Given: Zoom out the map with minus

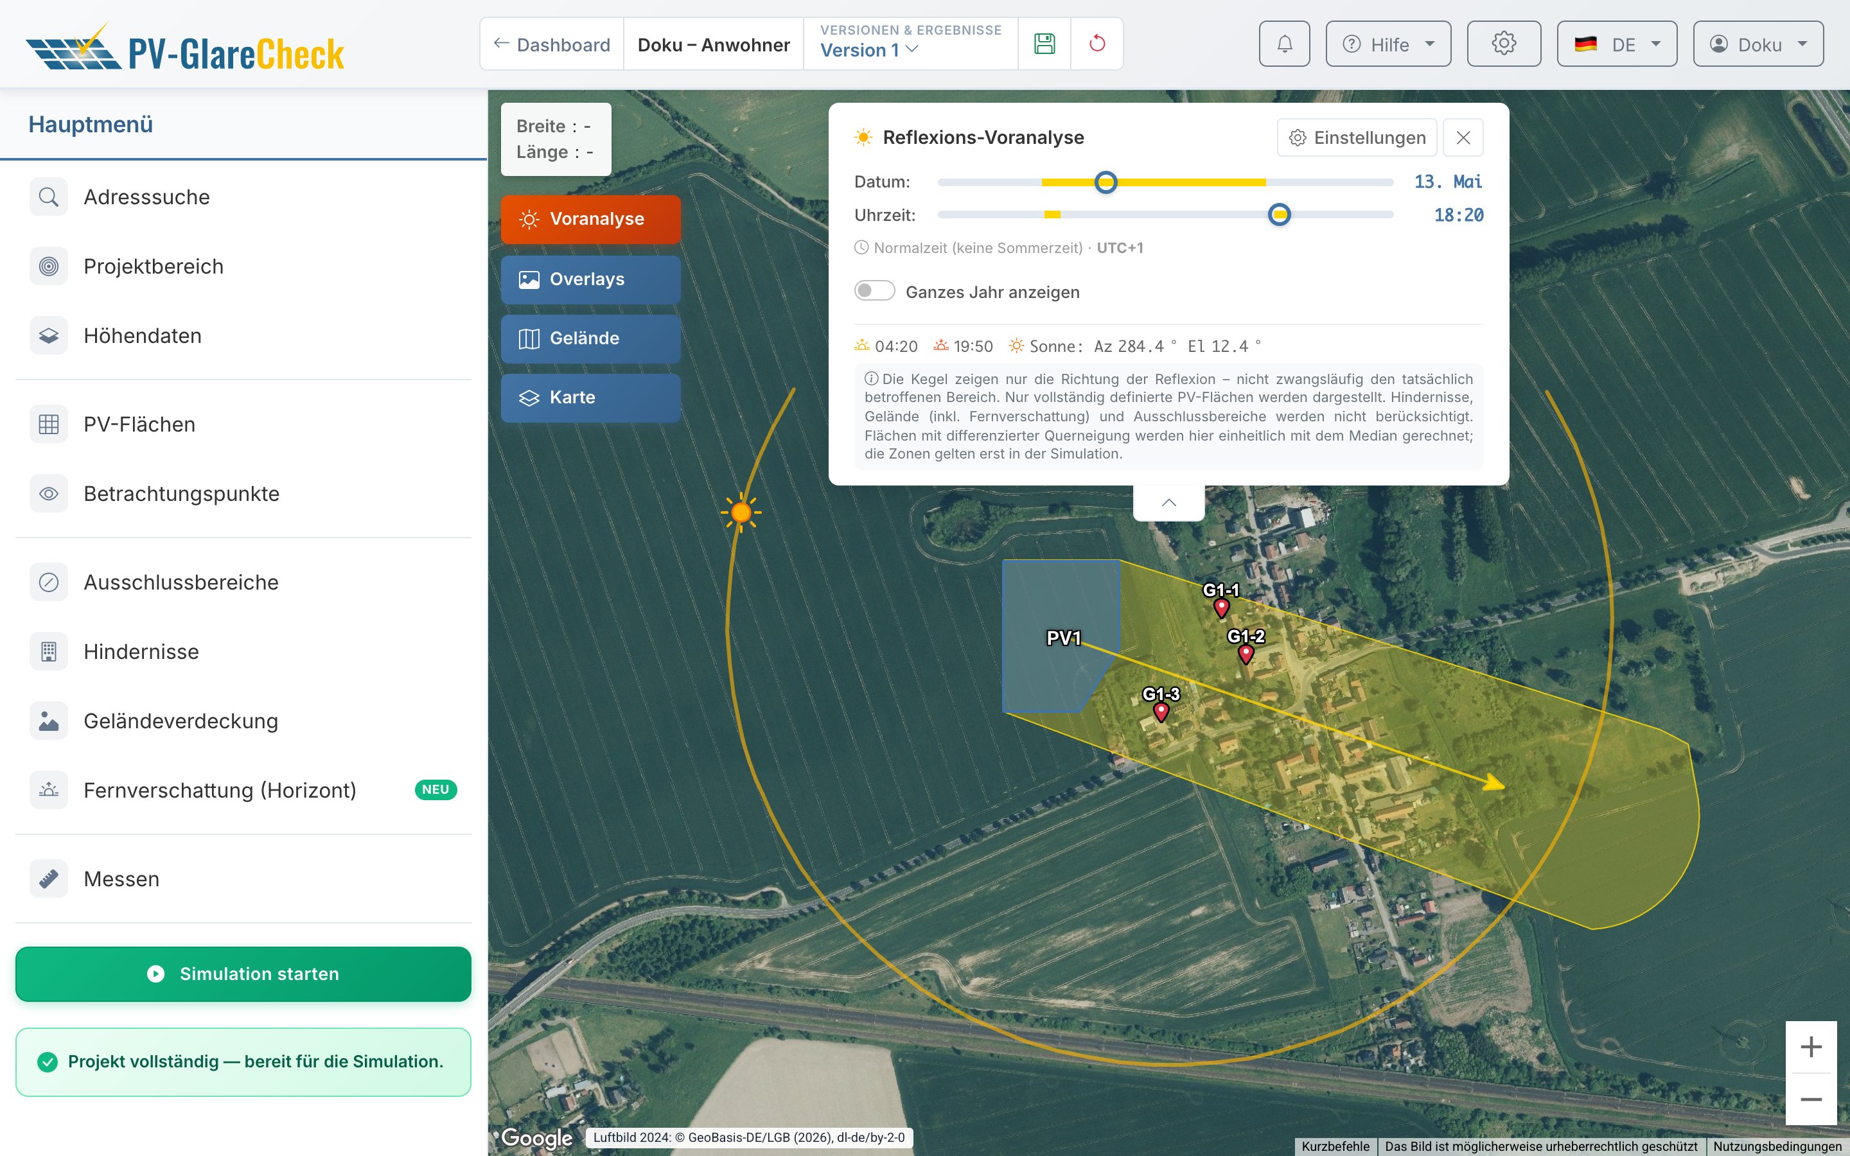Looking at the screenshot, I should point(1811,1099).
